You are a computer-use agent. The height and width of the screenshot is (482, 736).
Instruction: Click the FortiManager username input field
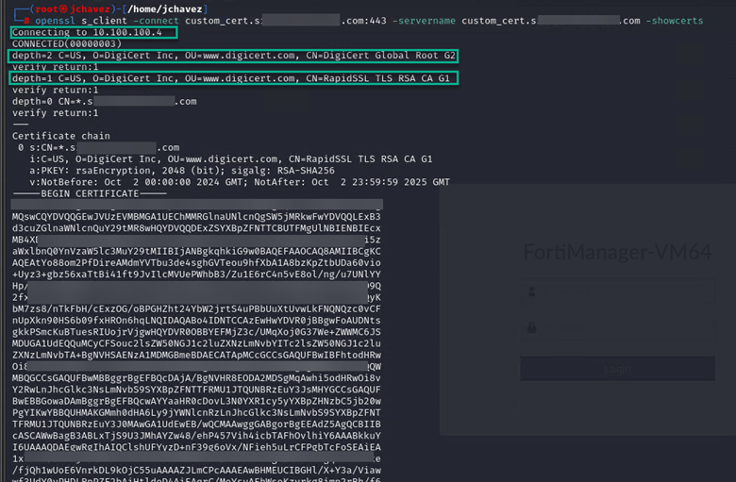tap(617, 291)
